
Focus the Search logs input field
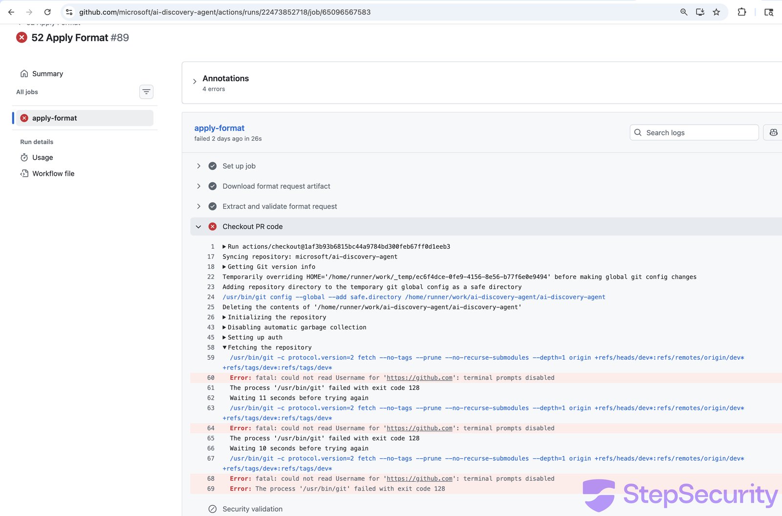pyautogui.click(x=694, y=132)
